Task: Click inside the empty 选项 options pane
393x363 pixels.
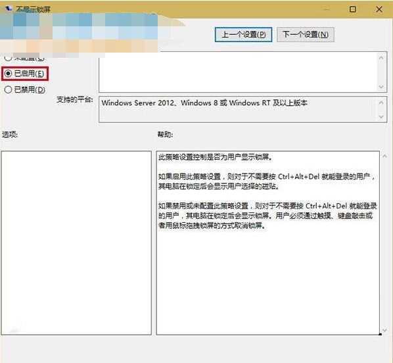Action: click(x=76, y=243)
